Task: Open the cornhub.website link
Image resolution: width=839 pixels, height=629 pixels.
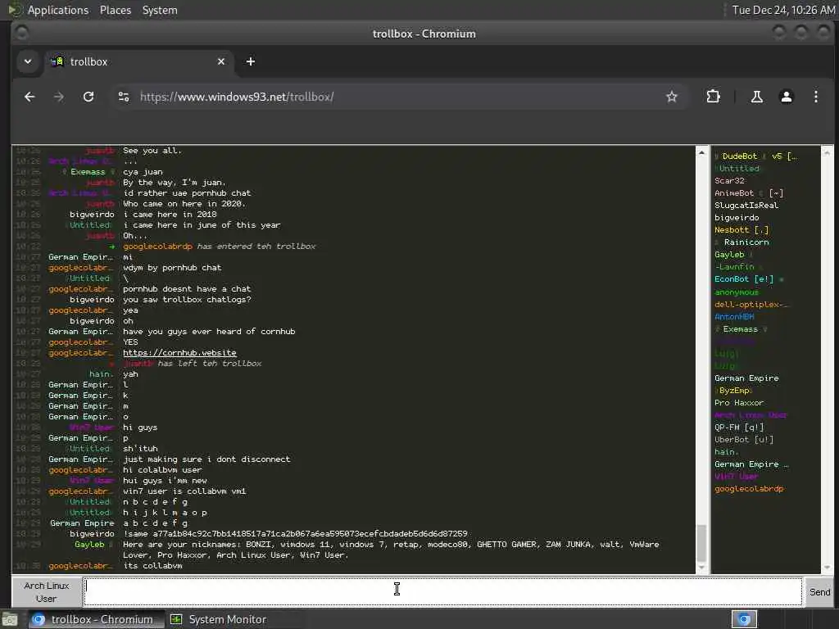Action: click(179, 353)
